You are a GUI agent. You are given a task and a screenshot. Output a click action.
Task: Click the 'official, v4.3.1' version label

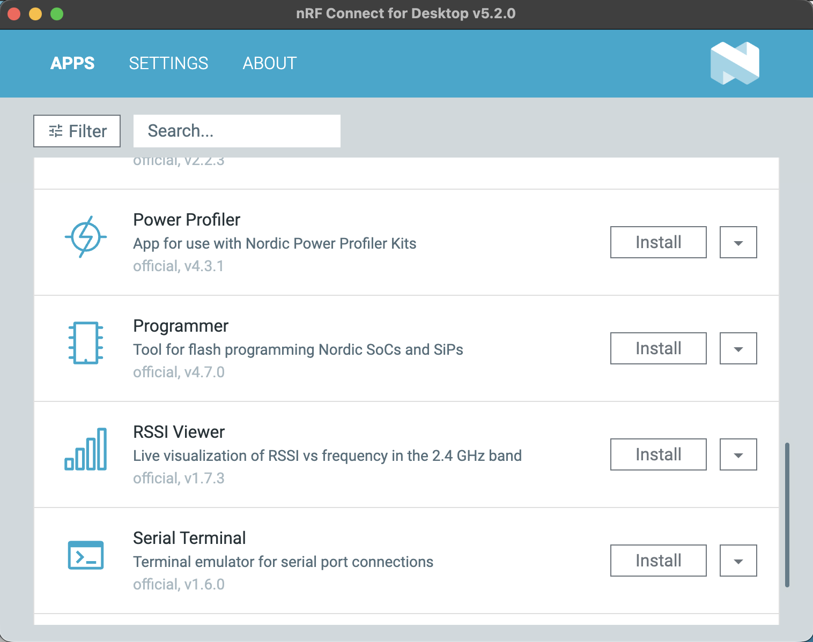point(179,266)
